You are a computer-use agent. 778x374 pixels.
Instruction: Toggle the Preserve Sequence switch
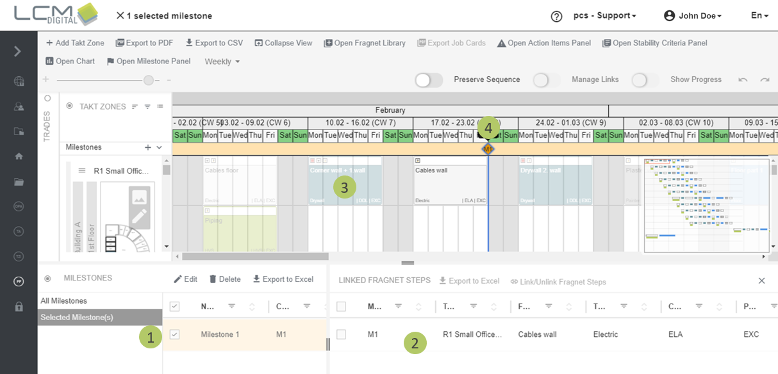point(429,80)
